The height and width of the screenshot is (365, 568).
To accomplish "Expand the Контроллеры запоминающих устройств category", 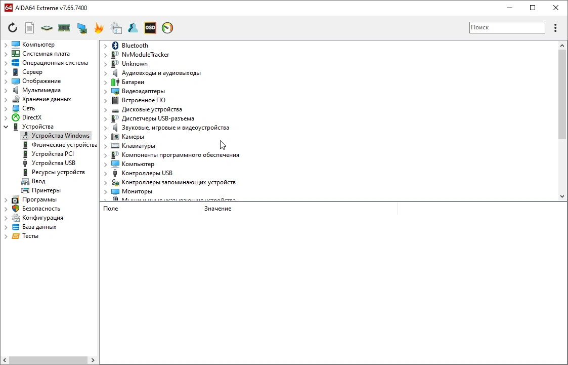I will (x=105, y=183).
